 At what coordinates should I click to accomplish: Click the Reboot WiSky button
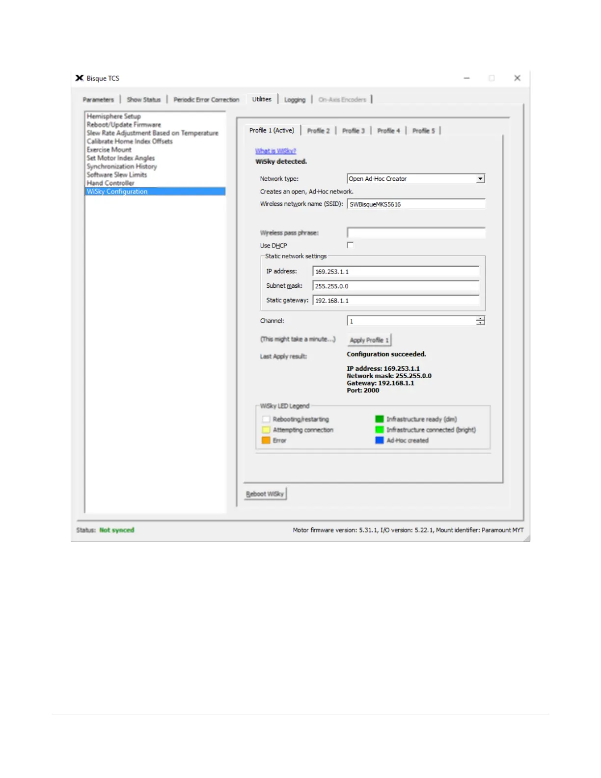click(265, 494)
